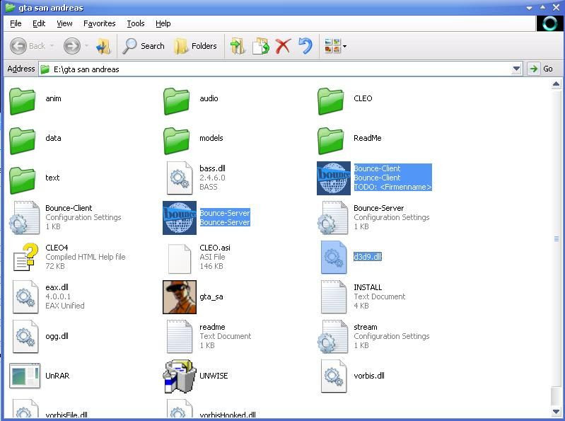Click scrollbar down arrow
This screenshot has height=421, width=565.
click(556, 411)
